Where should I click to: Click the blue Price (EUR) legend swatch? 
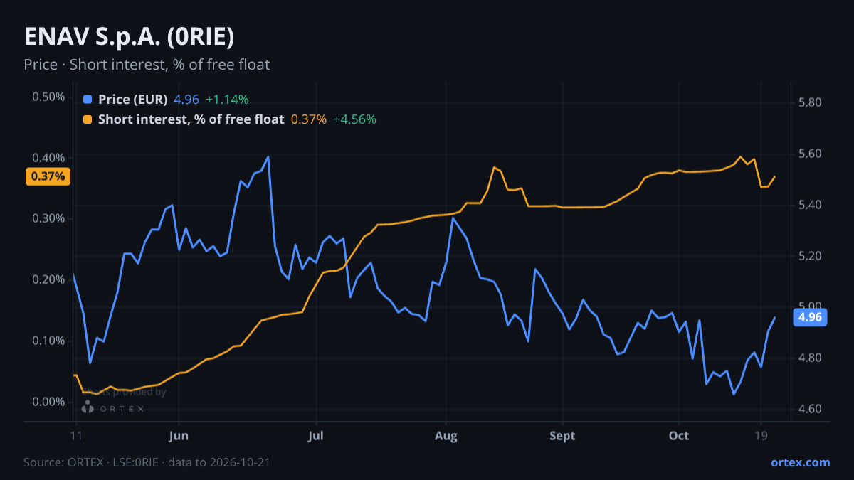88,100
